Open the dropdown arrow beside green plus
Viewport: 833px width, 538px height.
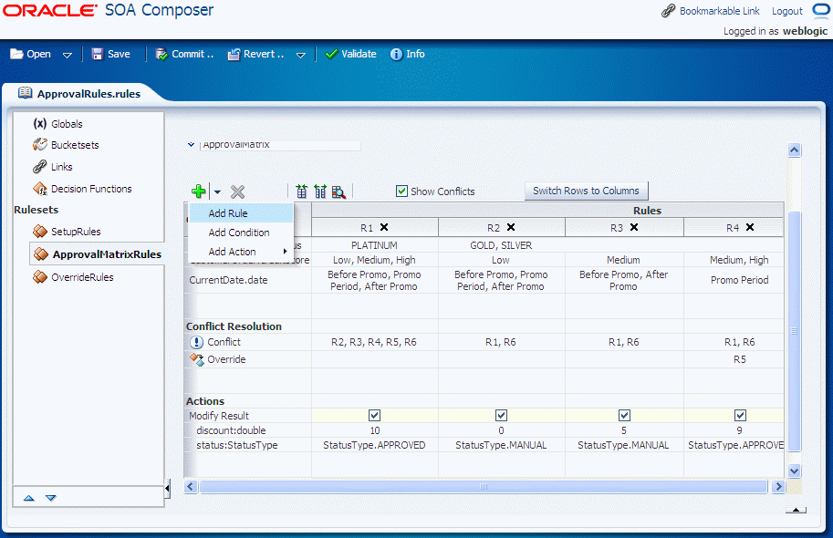217,192
